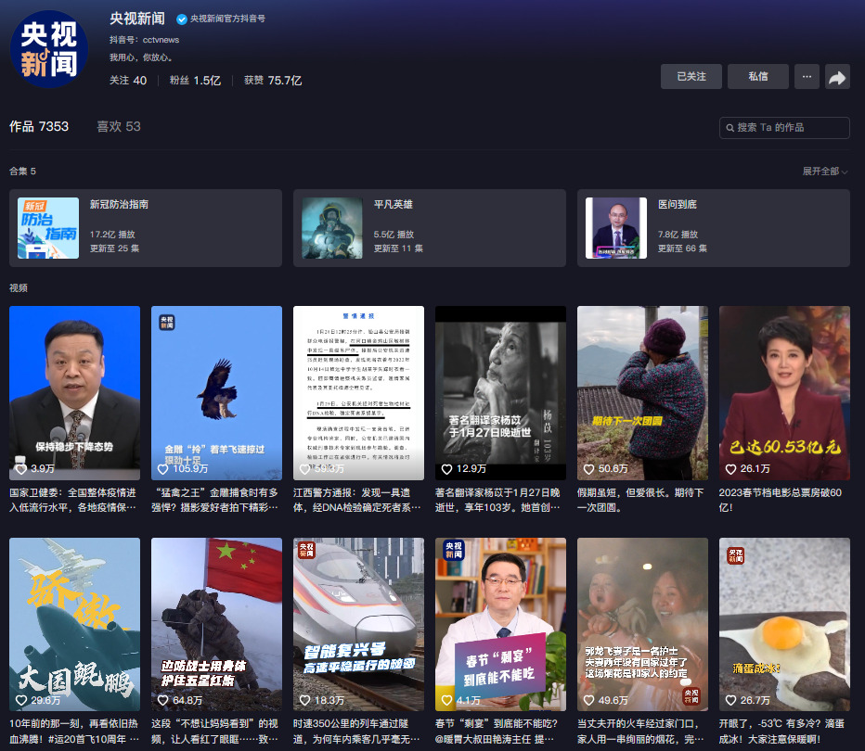Click heart icon on 智能复兴号 video
Screen dimensions: 865x751
pyautogui.click(x=304, y=700)
